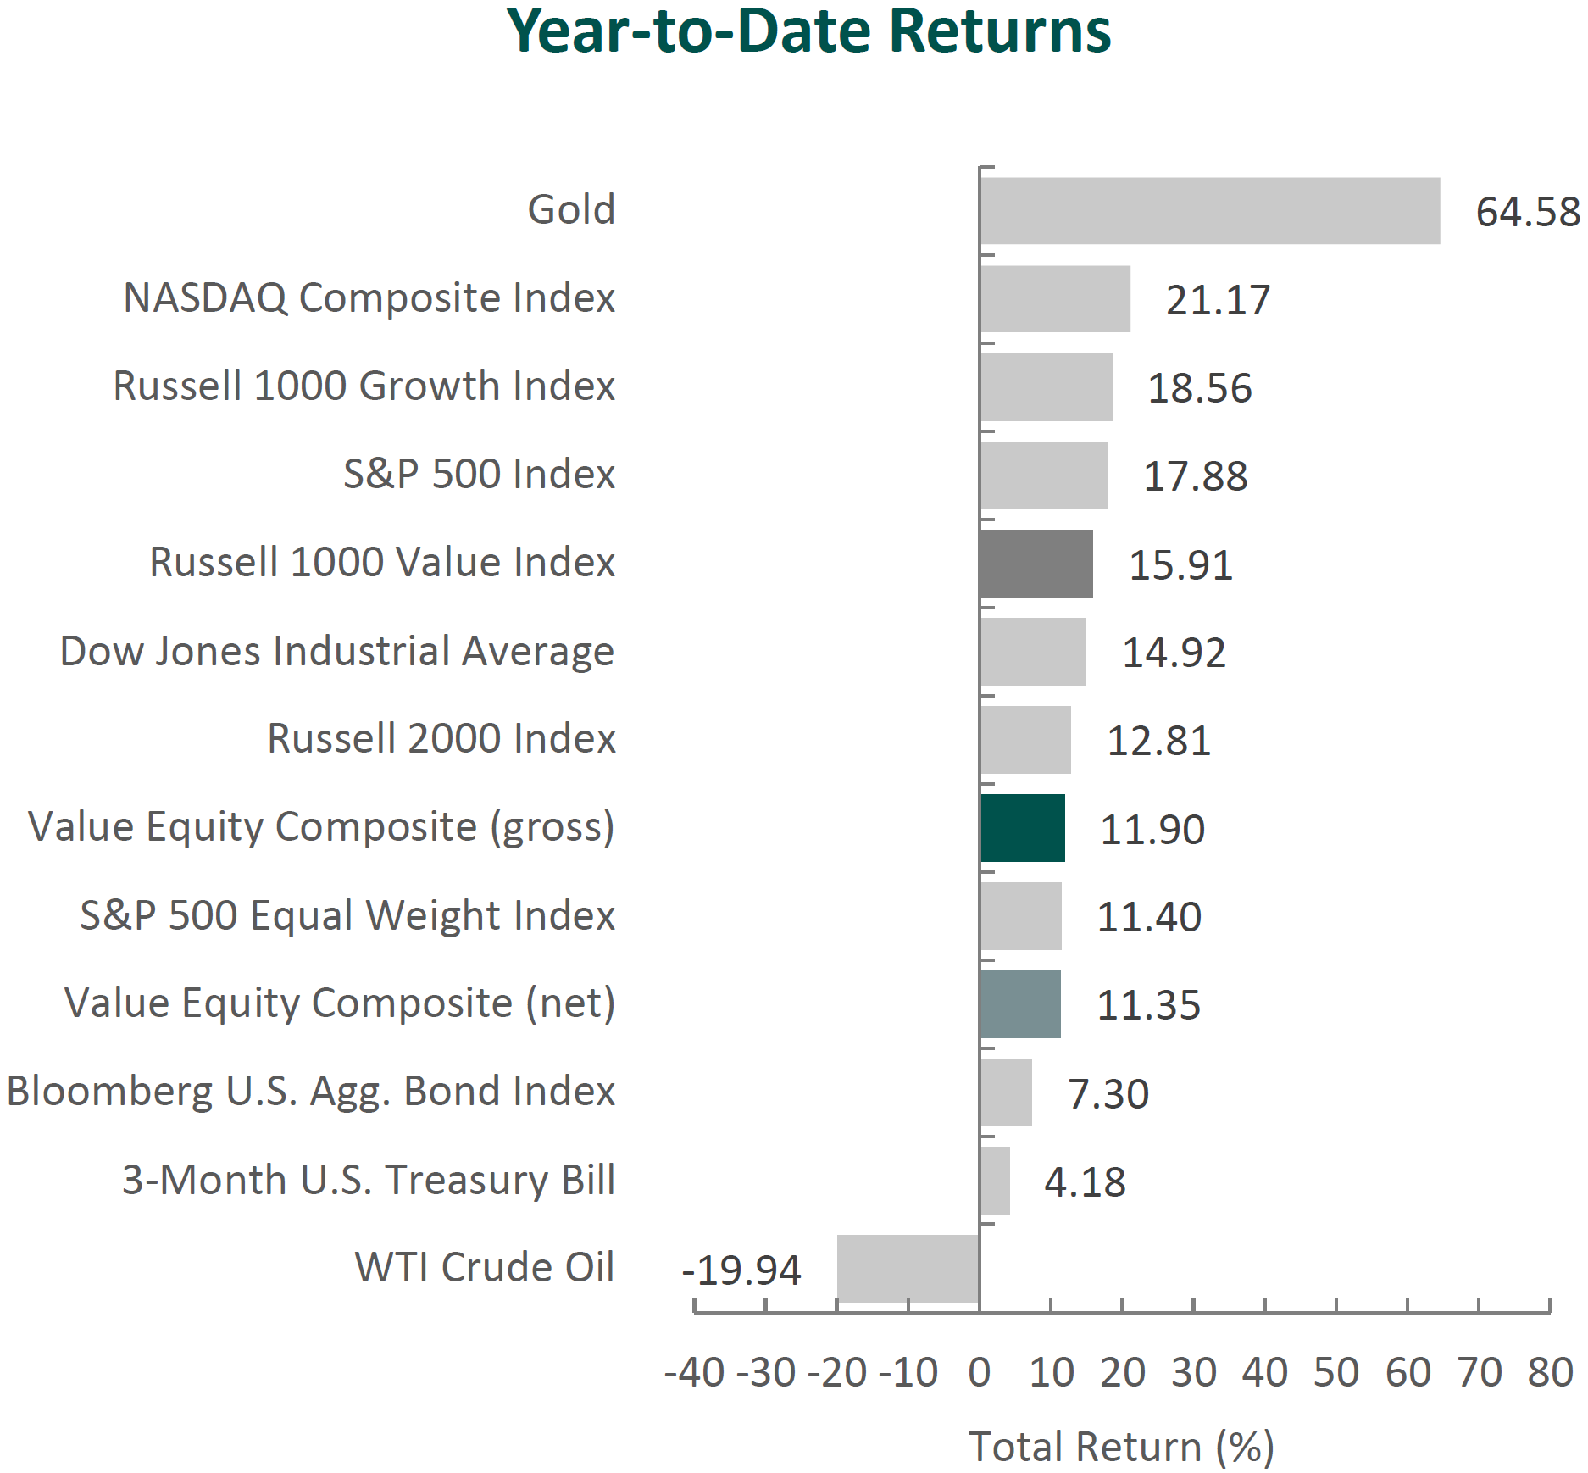Click the S&P 500 Index bar
This screenshot has height=1473, width=1588.
tap(1043, 475)
